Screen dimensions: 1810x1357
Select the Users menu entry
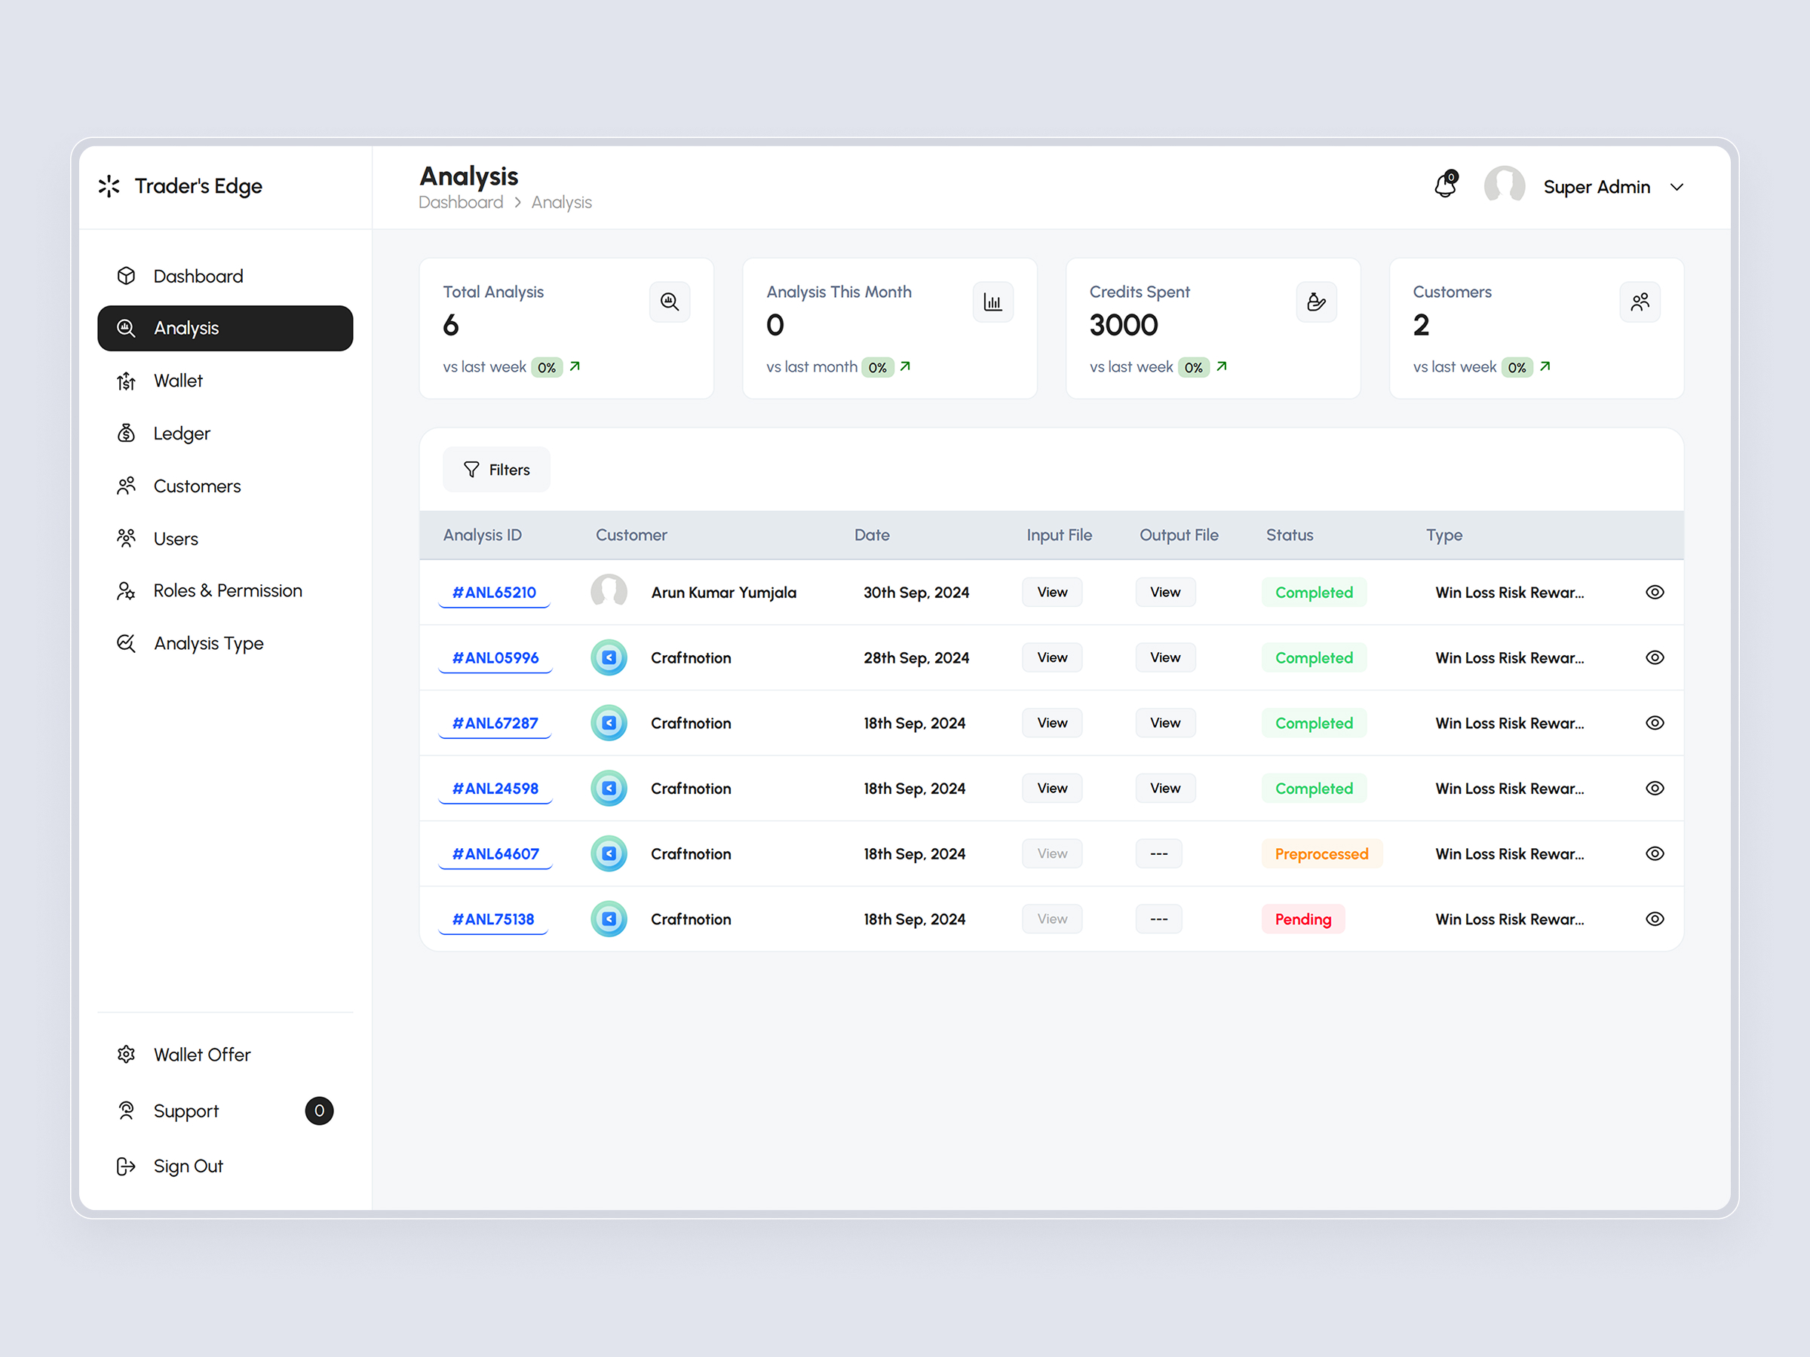click(175, 538)
